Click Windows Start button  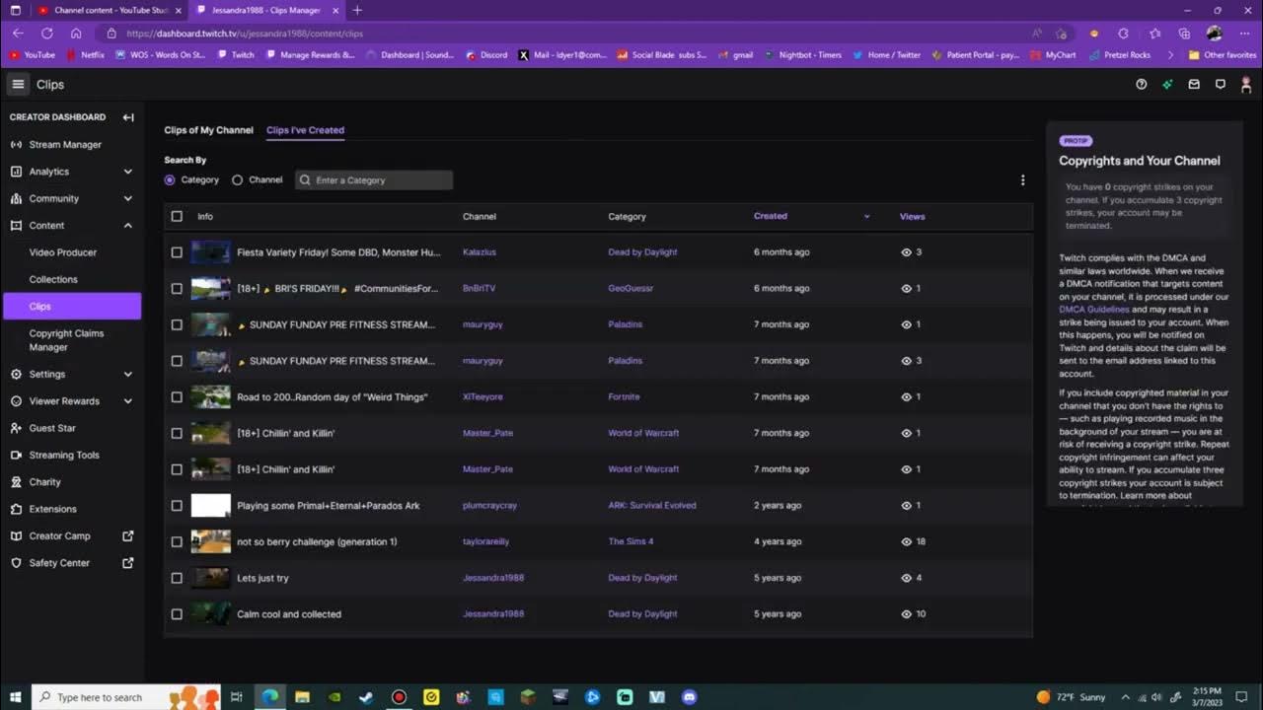(15, 697)
